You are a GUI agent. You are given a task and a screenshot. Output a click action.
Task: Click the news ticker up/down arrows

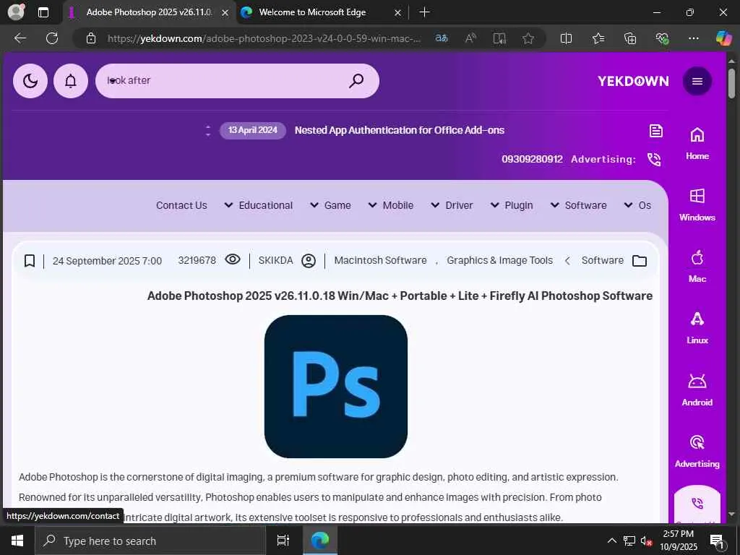coord(208,131)
